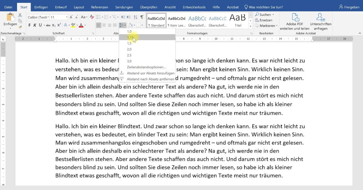The image size is (363, 190).
Task: Switch to the Layout tab
Action: click(x=79, y=7)
